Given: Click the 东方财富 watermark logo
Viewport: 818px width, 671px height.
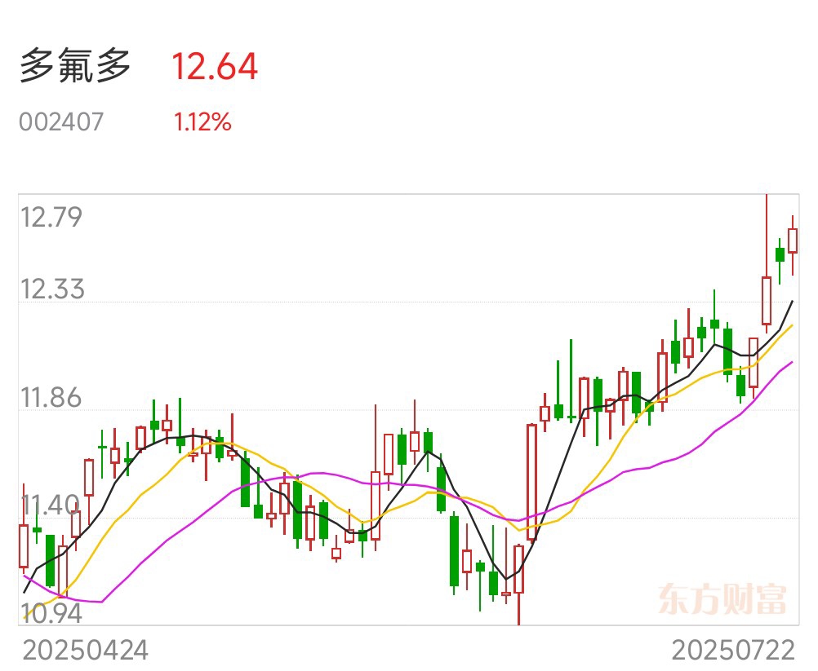Looking at the screenshot, I should click(x=722, y=599).
